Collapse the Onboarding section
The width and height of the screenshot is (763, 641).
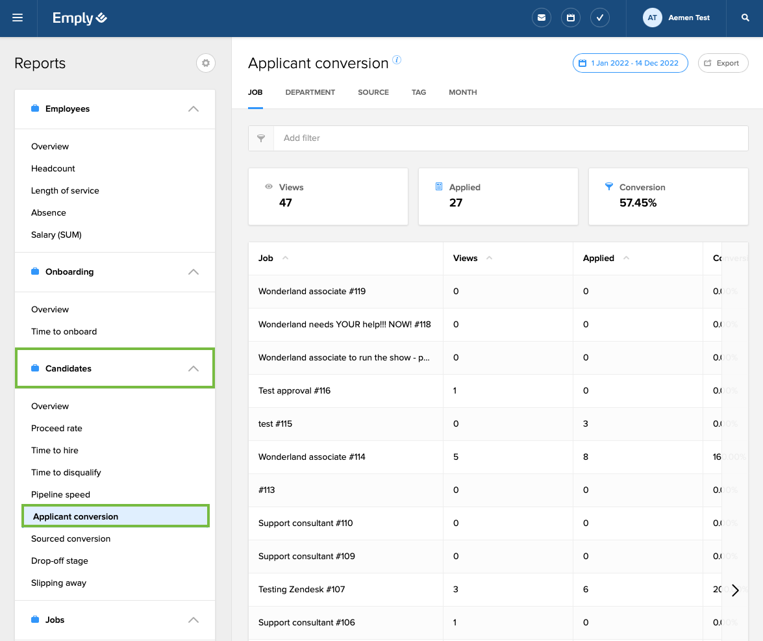tap(193, 272)
